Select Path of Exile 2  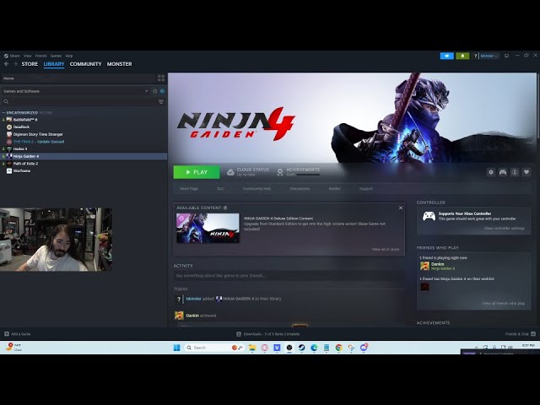click(x=84, y=164)
